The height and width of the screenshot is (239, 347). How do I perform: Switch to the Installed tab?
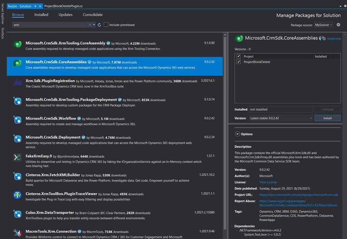point(41,15)
